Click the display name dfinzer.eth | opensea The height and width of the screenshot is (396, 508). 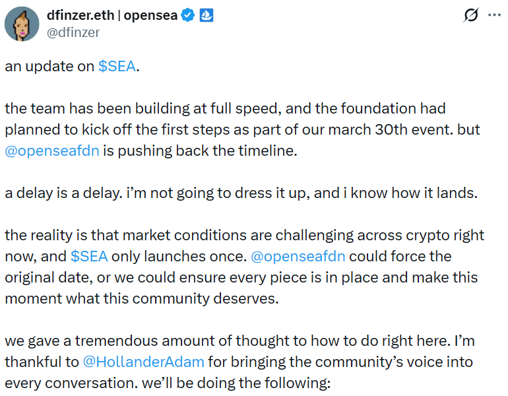[112, 15]
